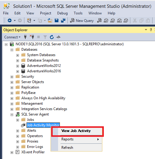Viewport: 155px width, 159px height.
Task: Click the Database Engine Query icon
Action: (99, 20)
